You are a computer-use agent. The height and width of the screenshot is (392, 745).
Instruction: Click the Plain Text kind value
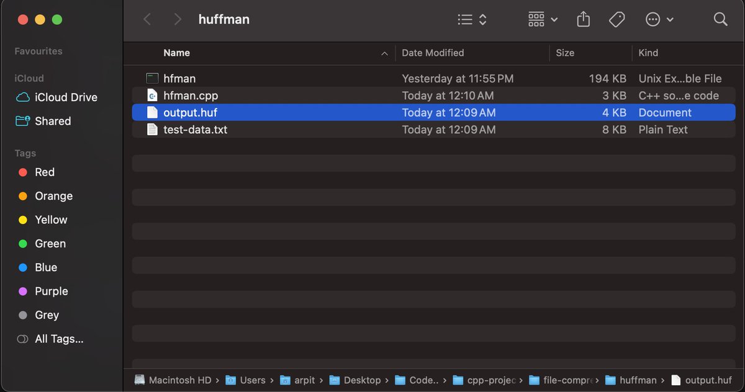pos(663,130)
